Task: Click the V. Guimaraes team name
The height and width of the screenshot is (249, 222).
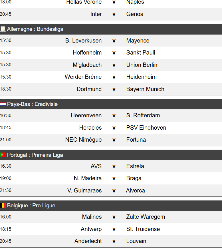Action: point(84,190)
